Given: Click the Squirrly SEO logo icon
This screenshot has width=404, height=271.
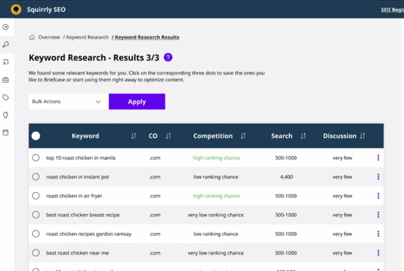Looking at the screenshot, I should click(x=16, y=9).
